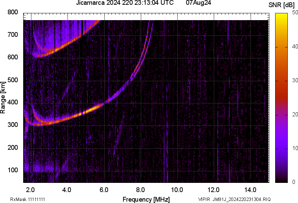Click the frequency tick label '8.0'

(x=140, y=190)
